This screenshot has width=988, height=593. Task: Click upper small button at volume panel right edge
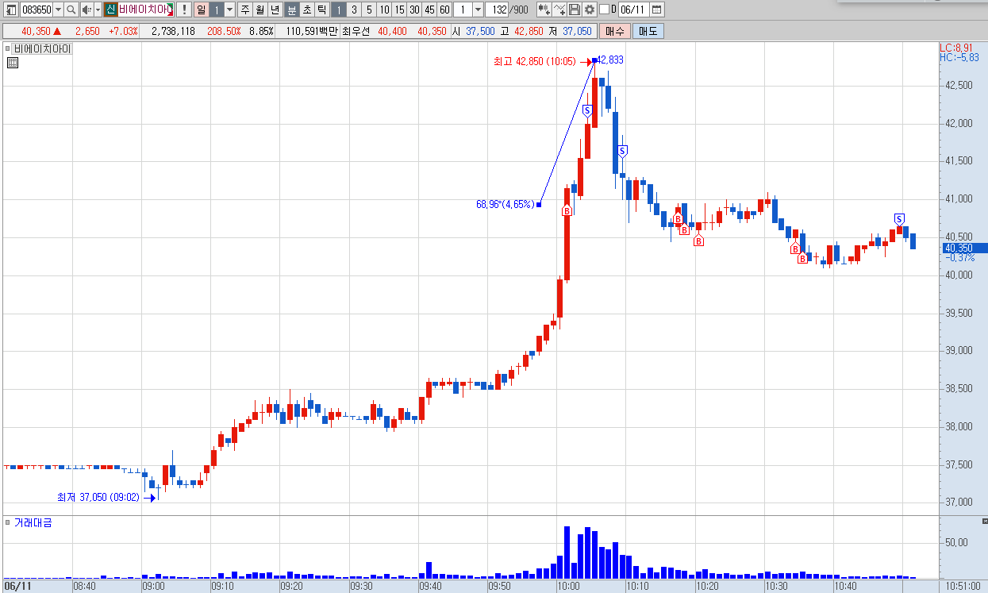pyautogui.click(x=984, y=522)
